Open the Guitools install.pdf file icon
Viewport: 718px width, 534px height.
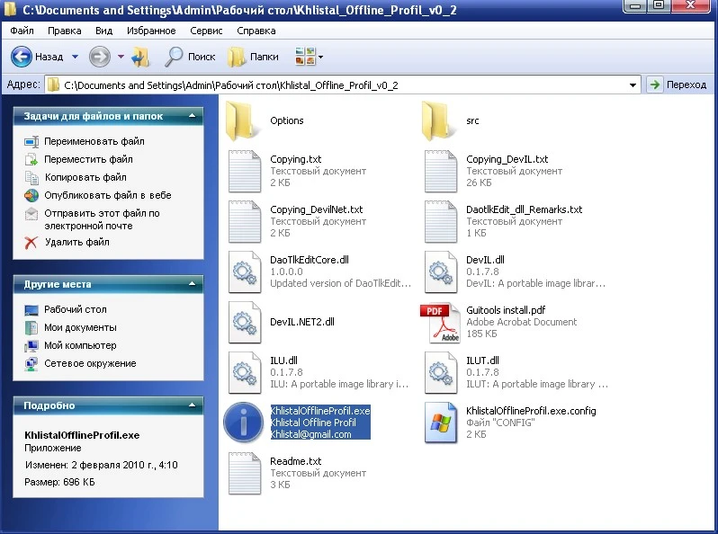pos(440,323)
